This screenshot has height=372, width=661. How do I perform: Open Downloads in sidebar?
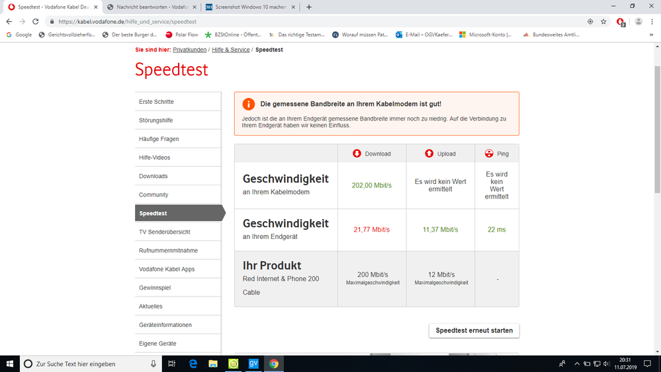tap(178, 176)
